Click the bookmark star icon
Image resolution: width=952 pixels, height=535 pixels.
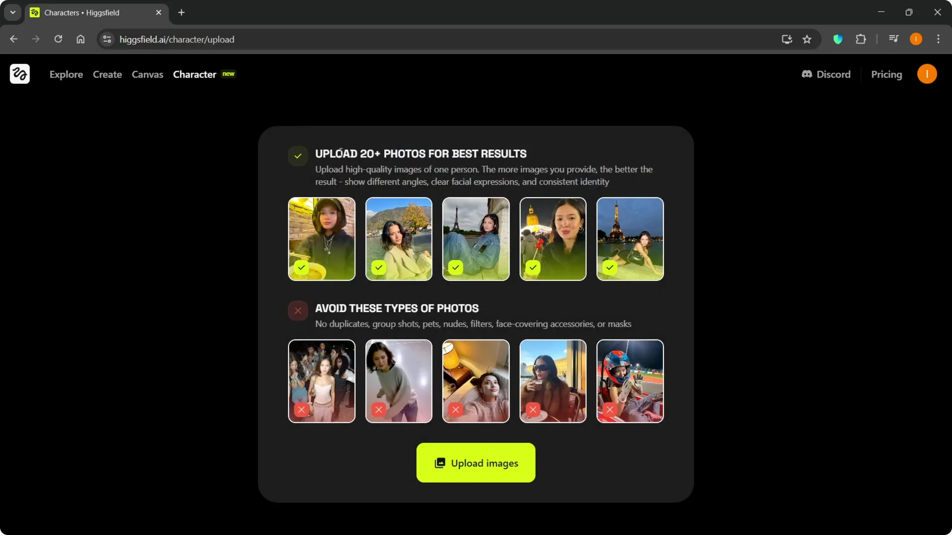807,39
